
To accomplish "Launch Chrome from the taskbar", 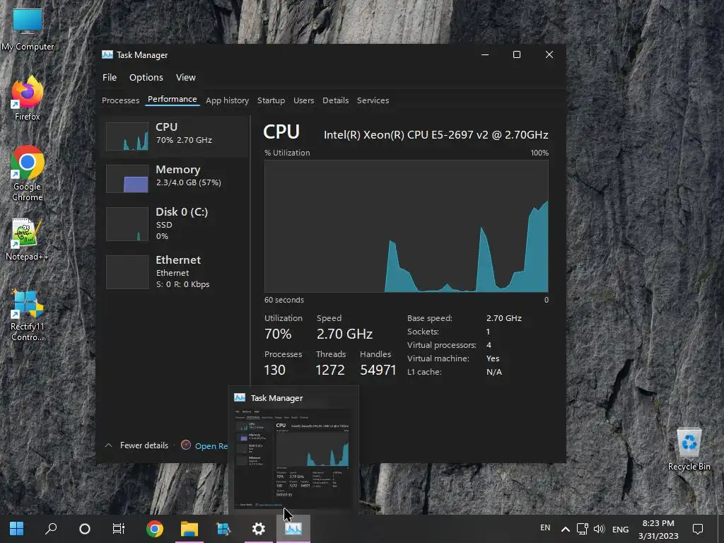I will click(155, 529).
